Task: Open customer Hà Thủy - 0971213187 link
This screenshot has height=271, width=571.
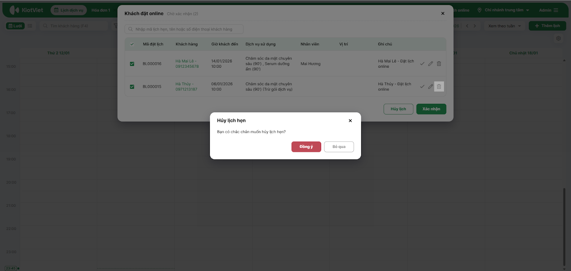Action: click(x=186, y=87)
